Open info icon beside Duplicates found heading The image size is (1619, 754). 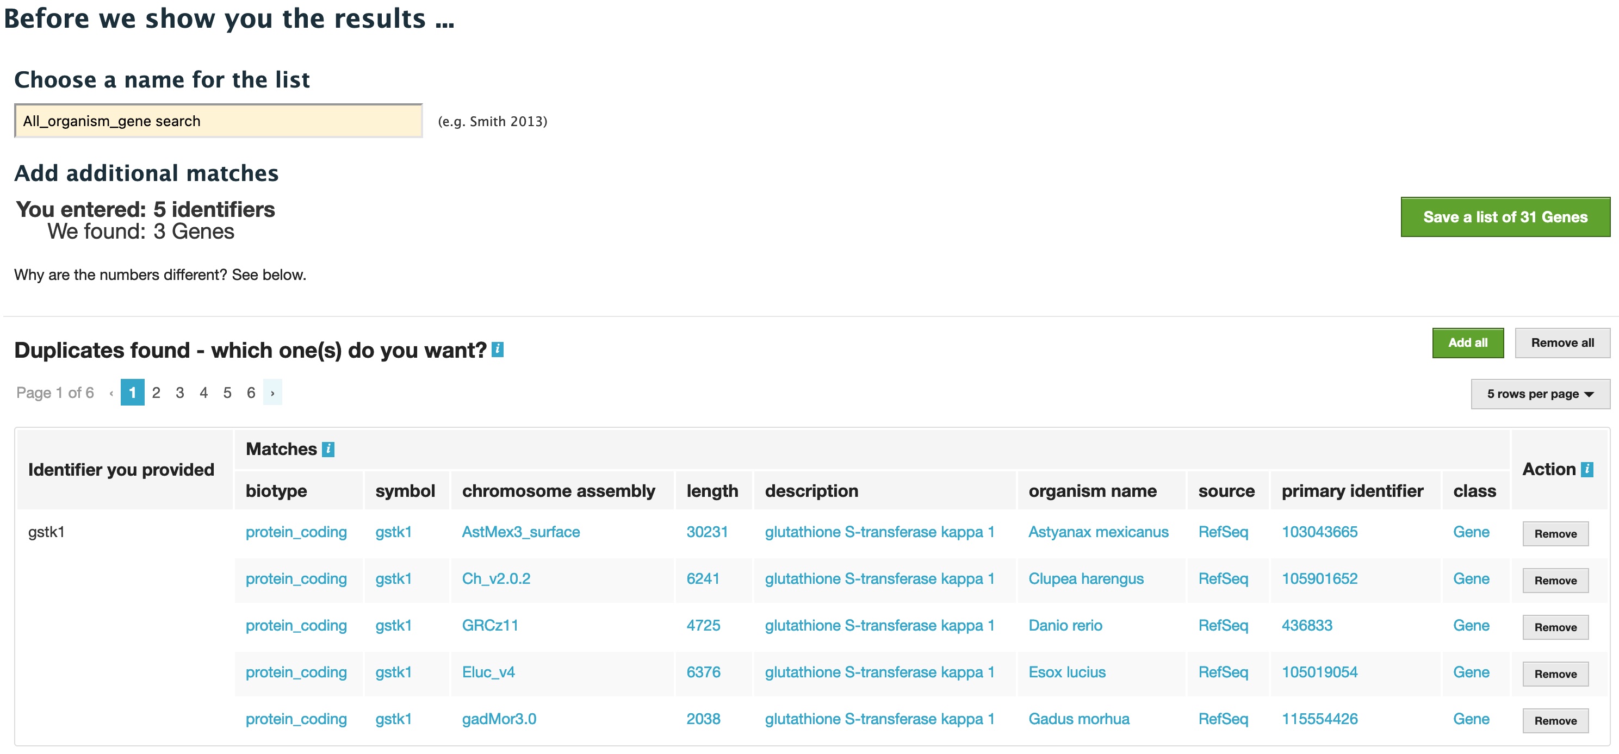[497, 350]
